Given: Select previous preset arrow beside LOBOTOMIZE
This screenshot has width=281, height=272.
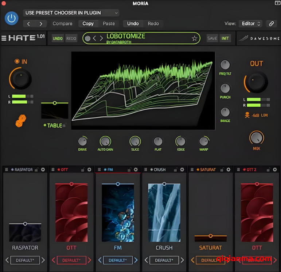Looking at the screenshot, I should pos(94,38).
